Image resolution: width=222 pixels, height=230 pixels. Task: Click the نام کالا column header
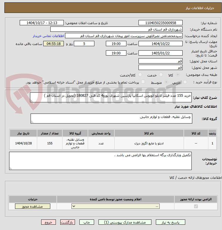pos(149,133)
